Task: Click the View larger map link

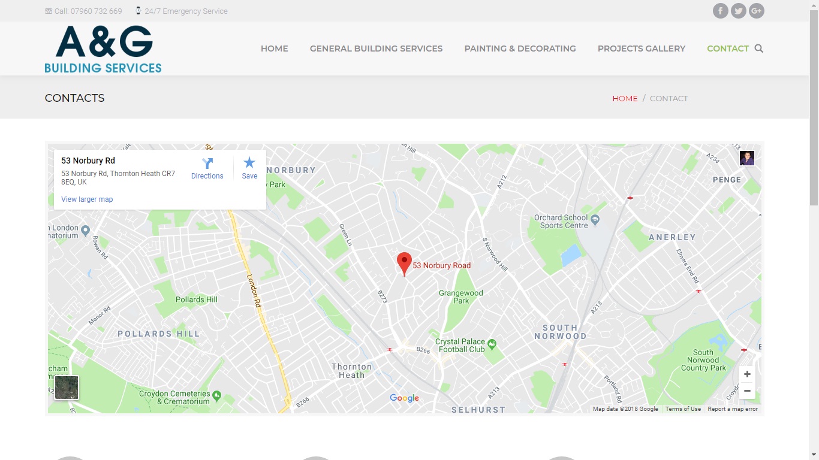Action: 87,199
